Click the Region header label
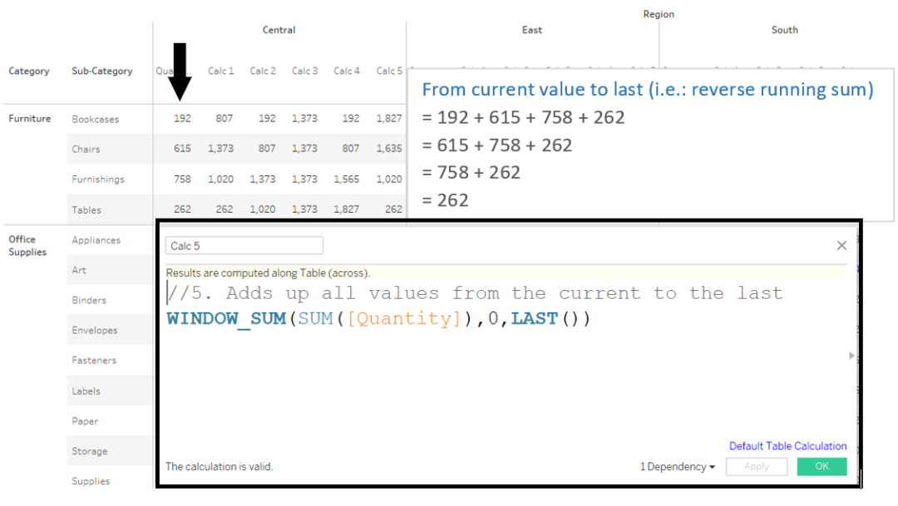 [x=659, y=13]
